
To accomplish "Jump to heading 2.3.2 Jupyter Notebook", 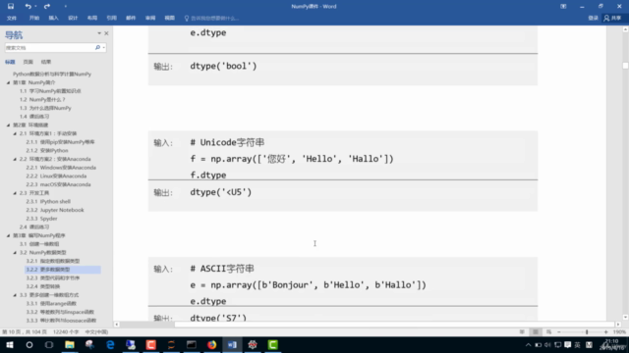I will pyautogui.click(x=55, y=210).
